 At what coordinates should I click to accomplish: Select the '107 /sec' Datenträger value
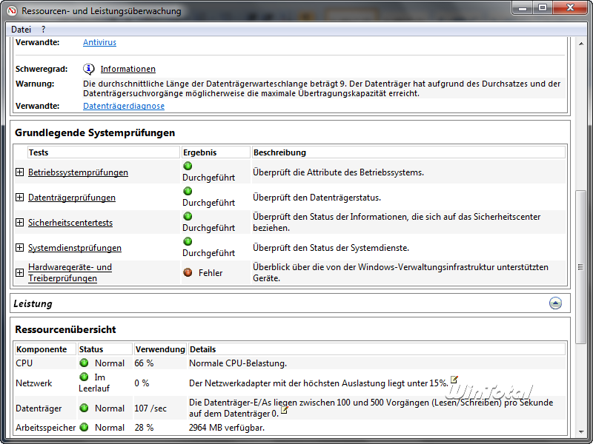[150, 408]
